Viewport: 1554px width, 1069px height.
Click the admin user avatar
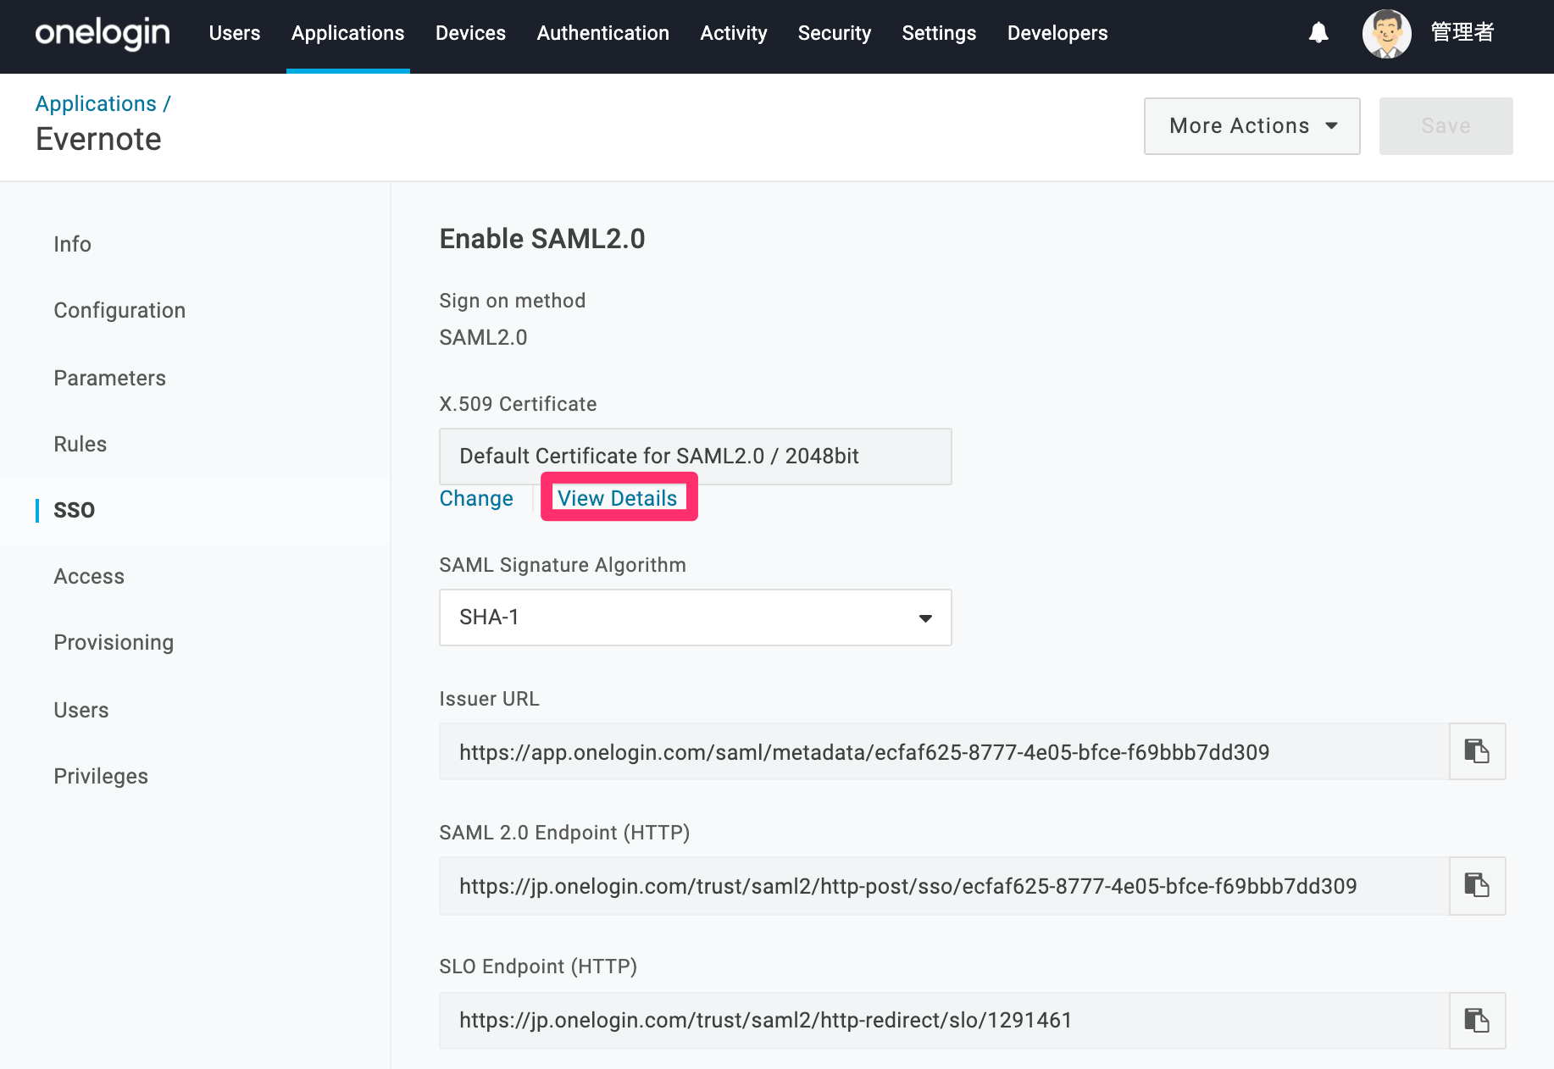coord(1386,33)
